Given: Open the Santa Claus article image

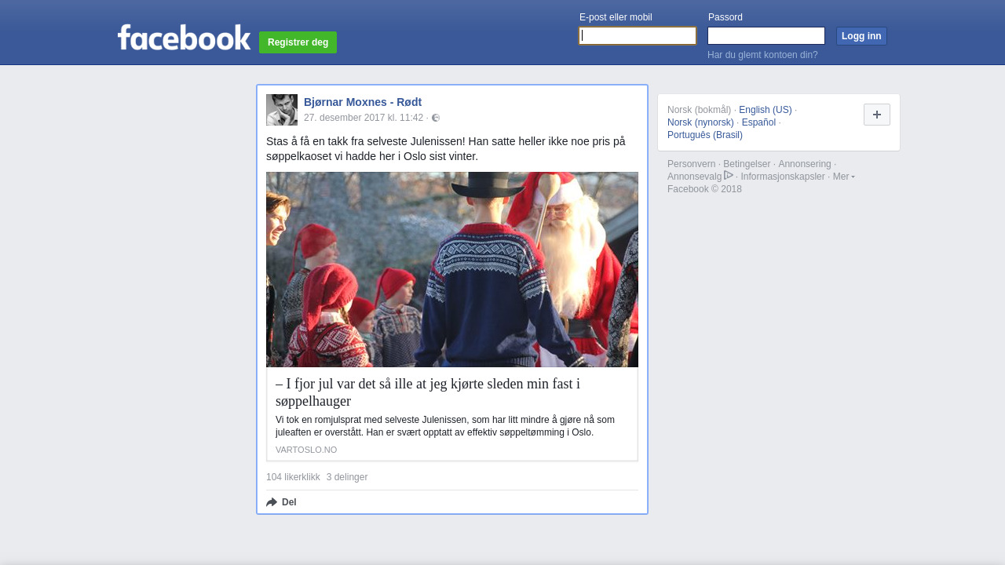Looking at the screenshot, I should point(452,269).
